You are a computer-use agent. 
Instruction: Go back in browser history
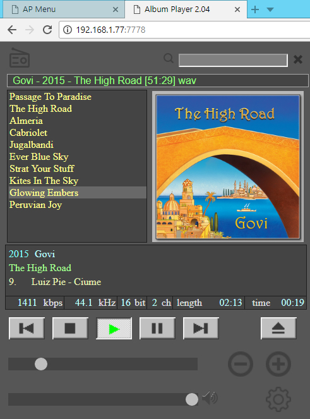click(12, 30)
